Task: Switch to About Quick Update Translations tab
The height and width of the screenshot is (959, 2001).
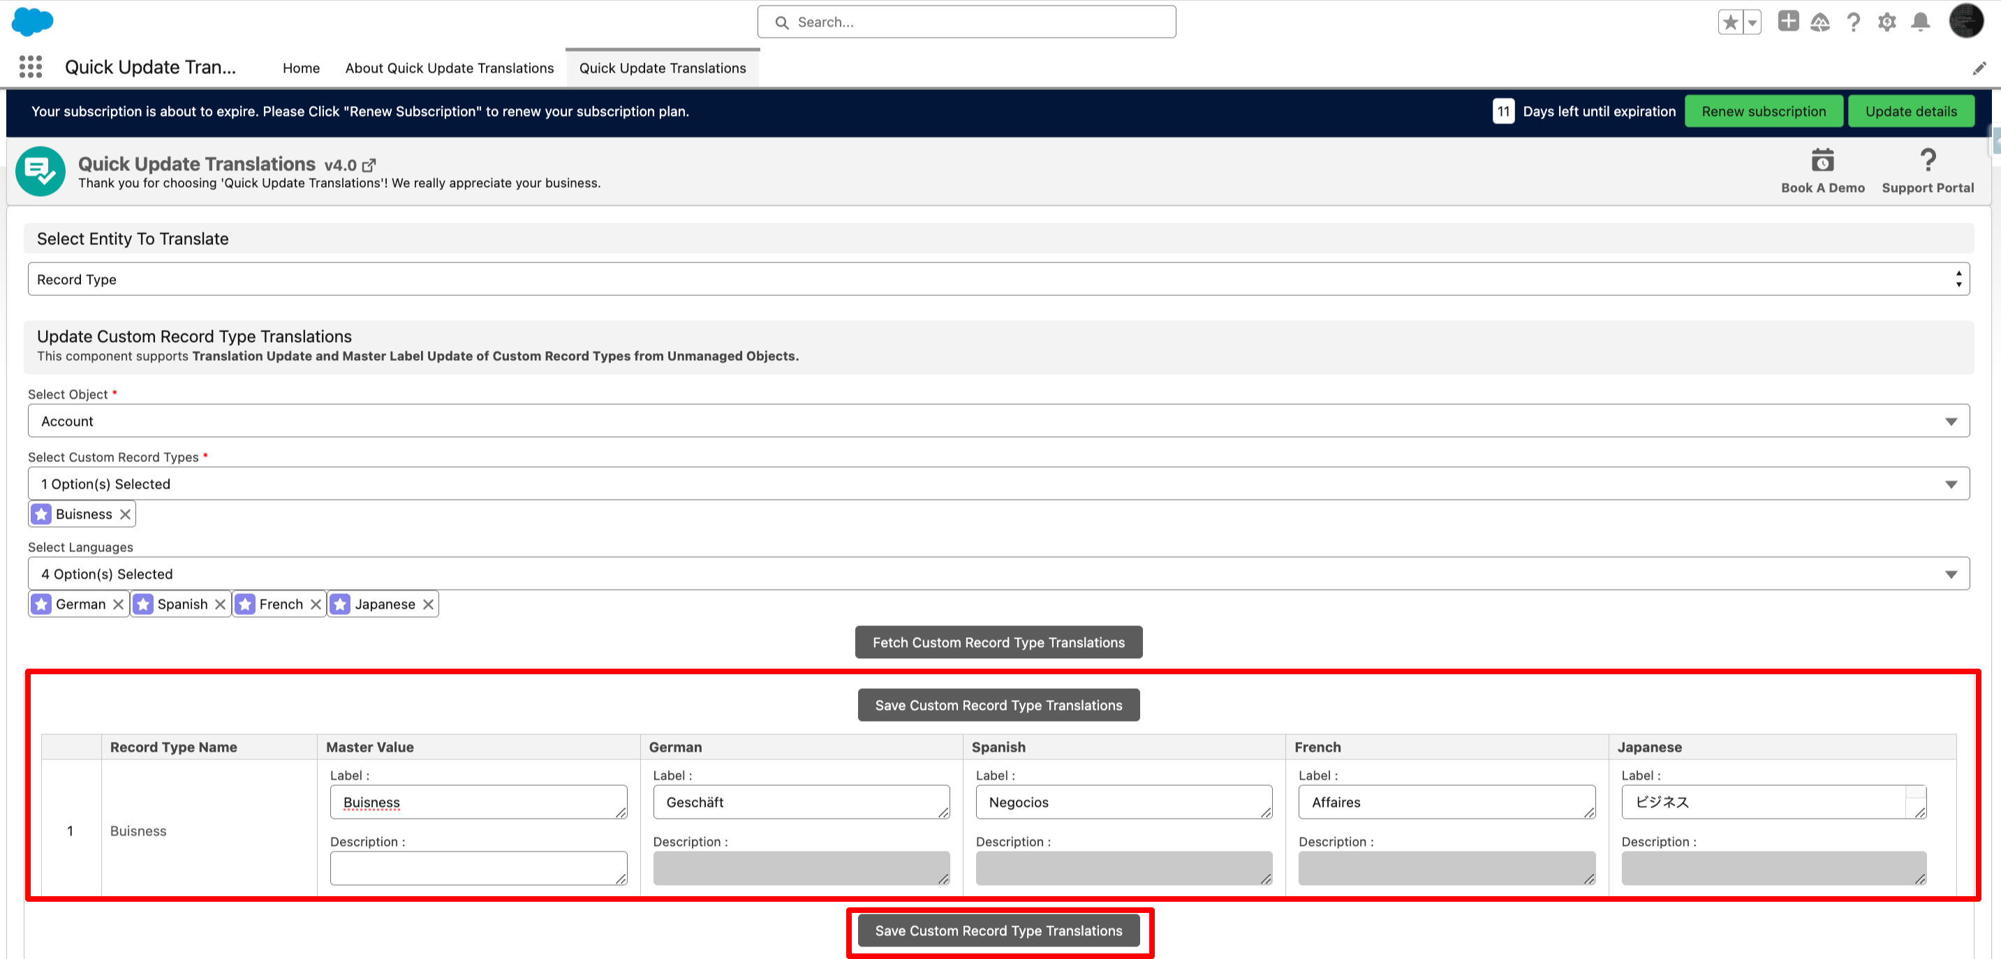Action: pyautogui.click(x=449, y=68)
